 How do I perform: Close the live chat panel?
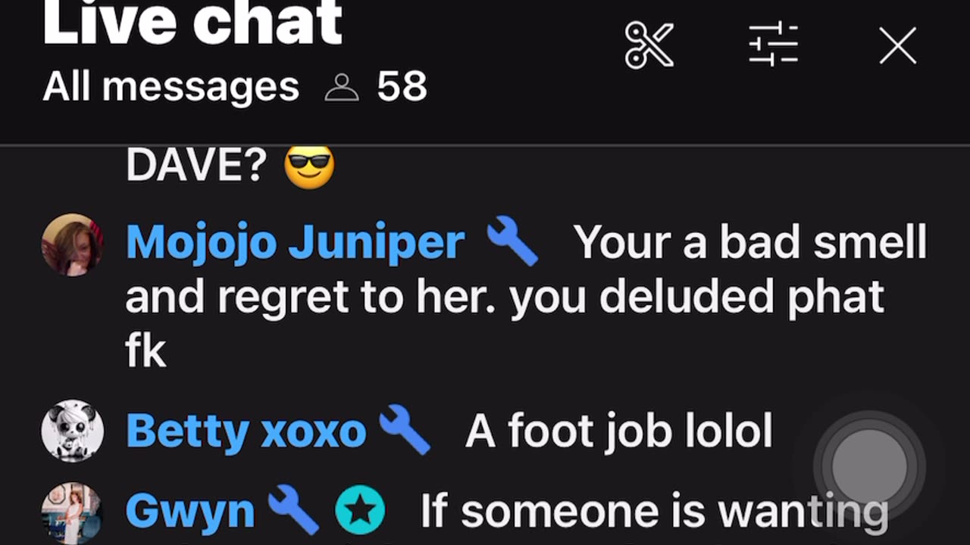898,46
